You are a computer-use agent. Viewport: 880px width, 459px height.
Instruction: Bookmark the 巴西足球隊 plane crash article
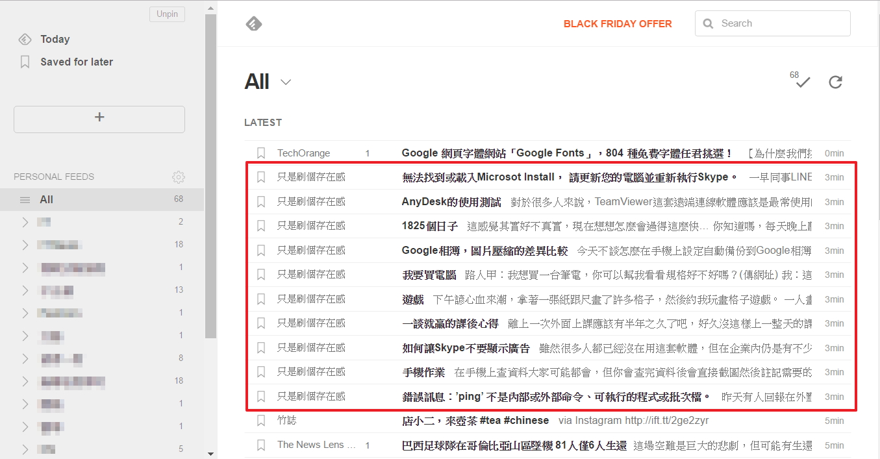click(261, 445)
